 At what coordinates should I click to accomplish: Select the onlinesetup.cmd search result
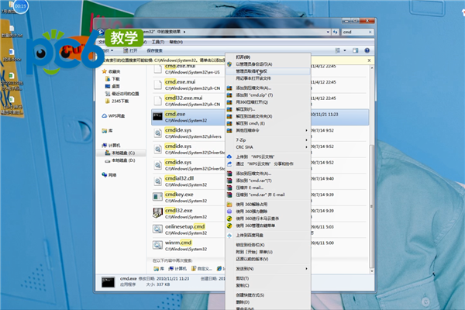coord(188,229)
